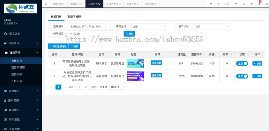Expand 课程管理 sidebar menu
The image size is (269, 131).
[x=21, y=43]
